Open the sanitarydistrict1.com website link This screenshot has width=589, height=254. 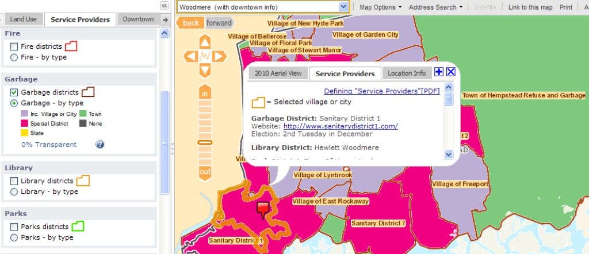341,126
